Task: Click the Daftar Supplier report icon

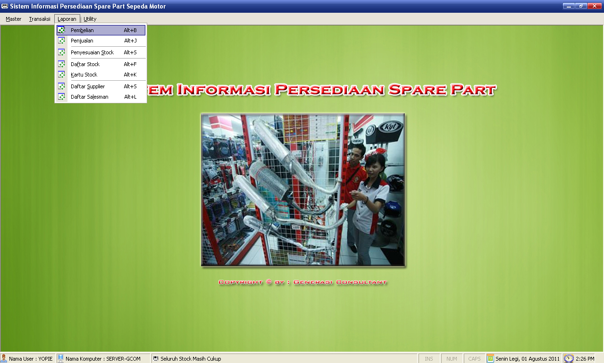Action: coord(61,86)
